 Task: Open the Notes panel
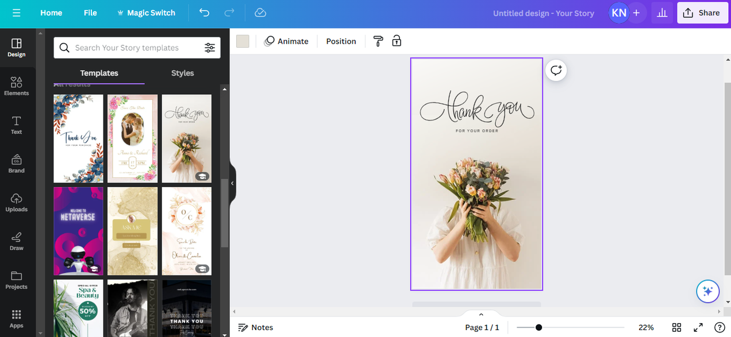[x=256, y=327]
